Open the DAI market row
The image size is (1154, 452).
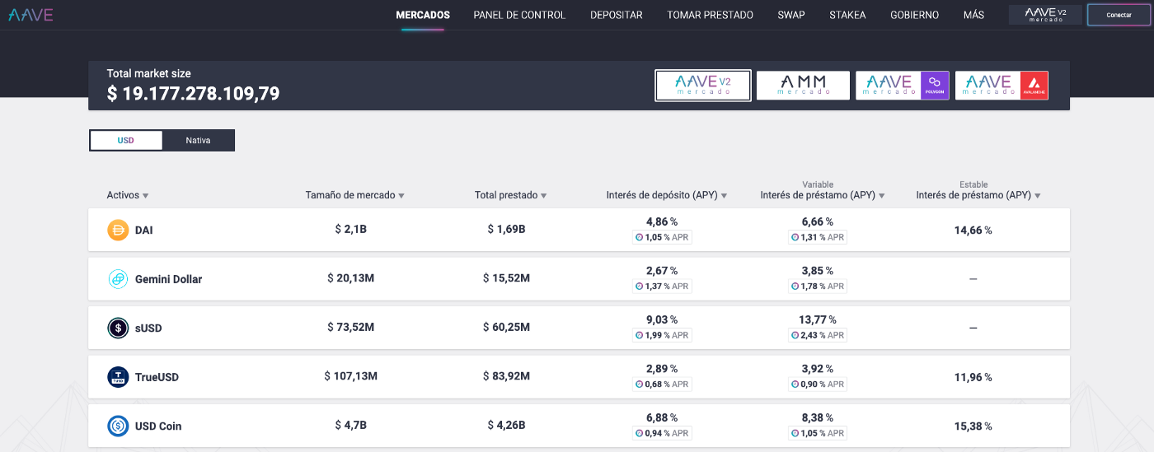pyautogui.click(x=579, y=230)
